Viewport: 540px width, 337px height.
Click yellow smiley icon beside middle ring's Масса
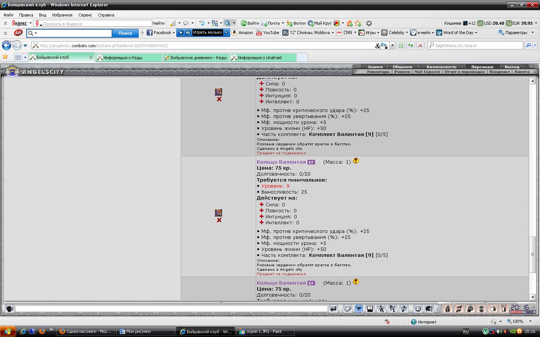tap(356, 161)
